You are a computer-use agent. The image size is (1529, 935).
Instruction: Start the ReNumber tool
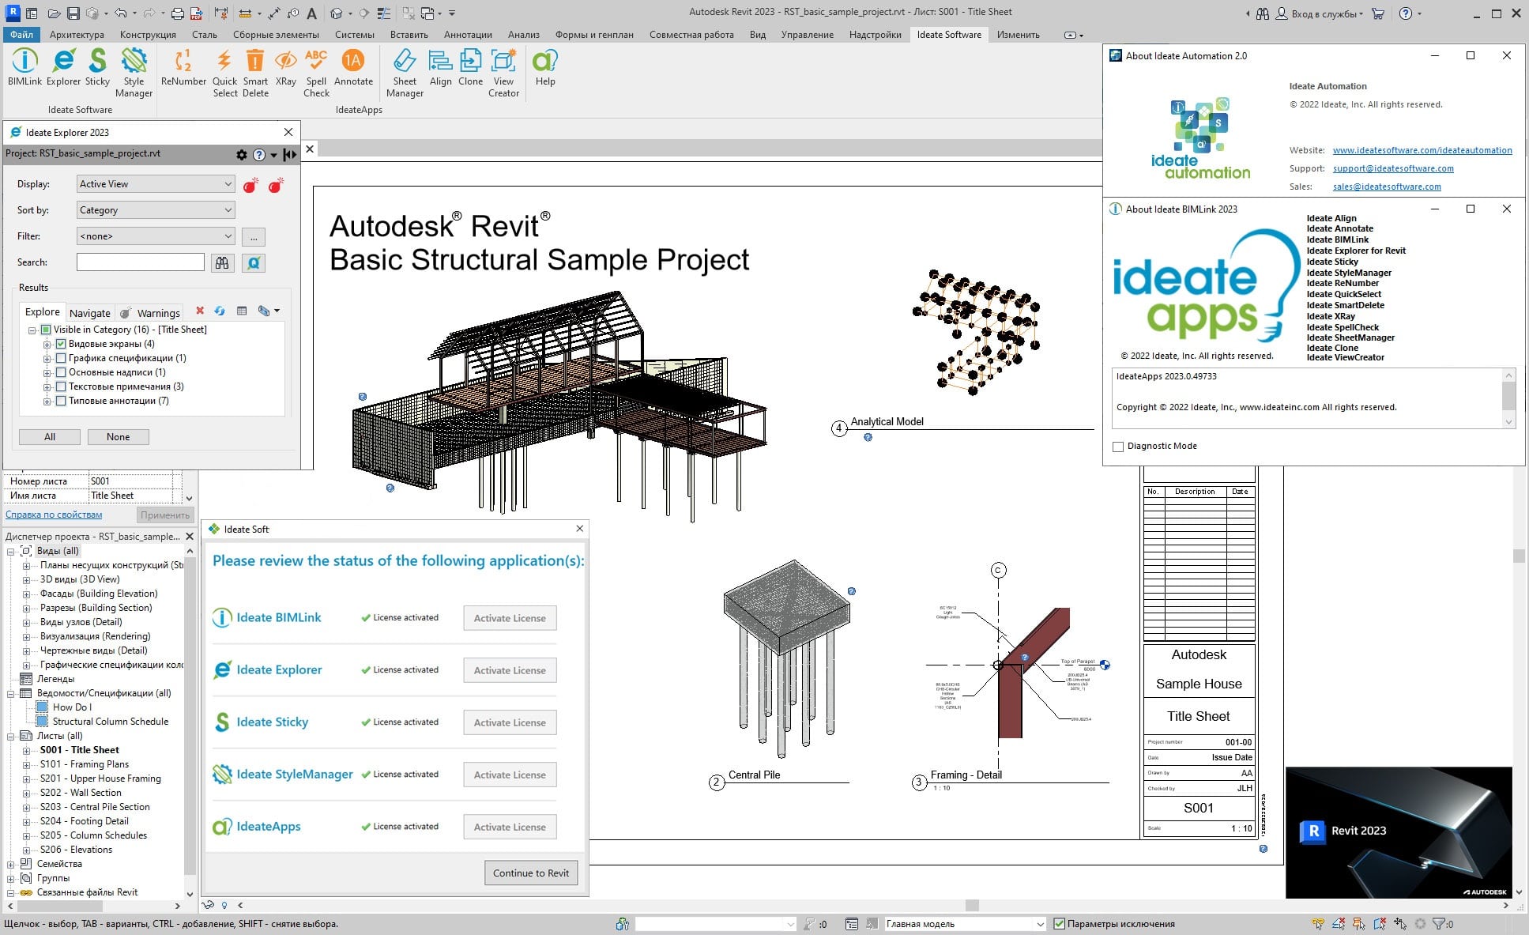183,67
